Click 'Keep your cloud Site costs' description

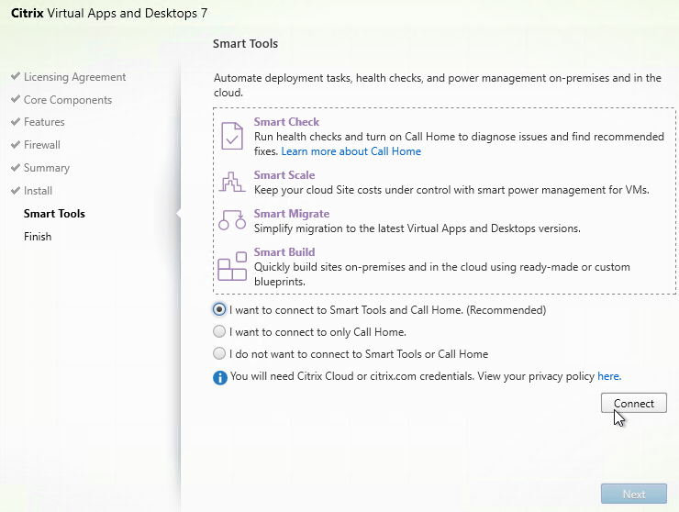coord(451,190)
